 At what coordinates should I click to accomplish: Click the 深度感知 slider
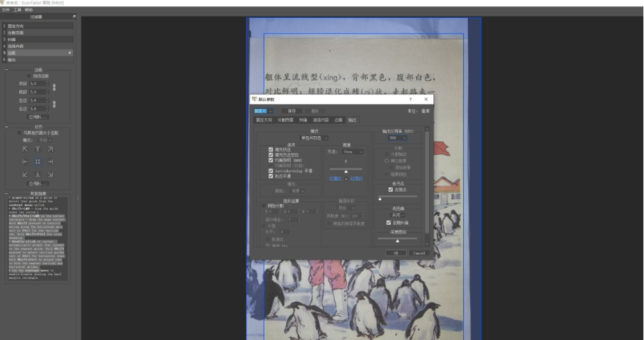pos(398,239)
